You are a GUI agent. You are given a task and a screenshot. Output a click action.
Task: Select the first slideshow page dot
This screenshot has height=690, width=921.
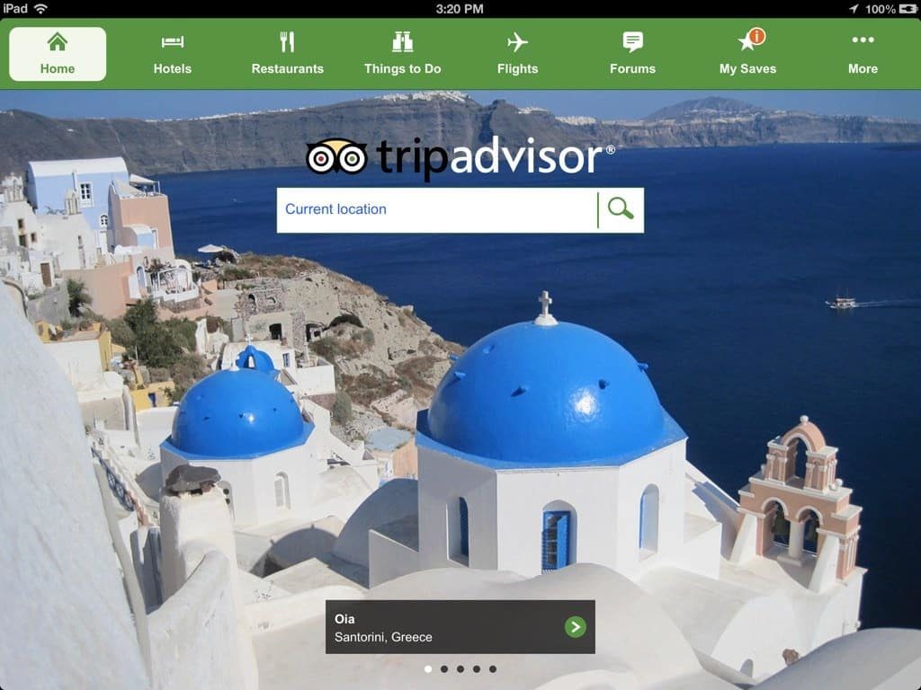click(428, 669)
